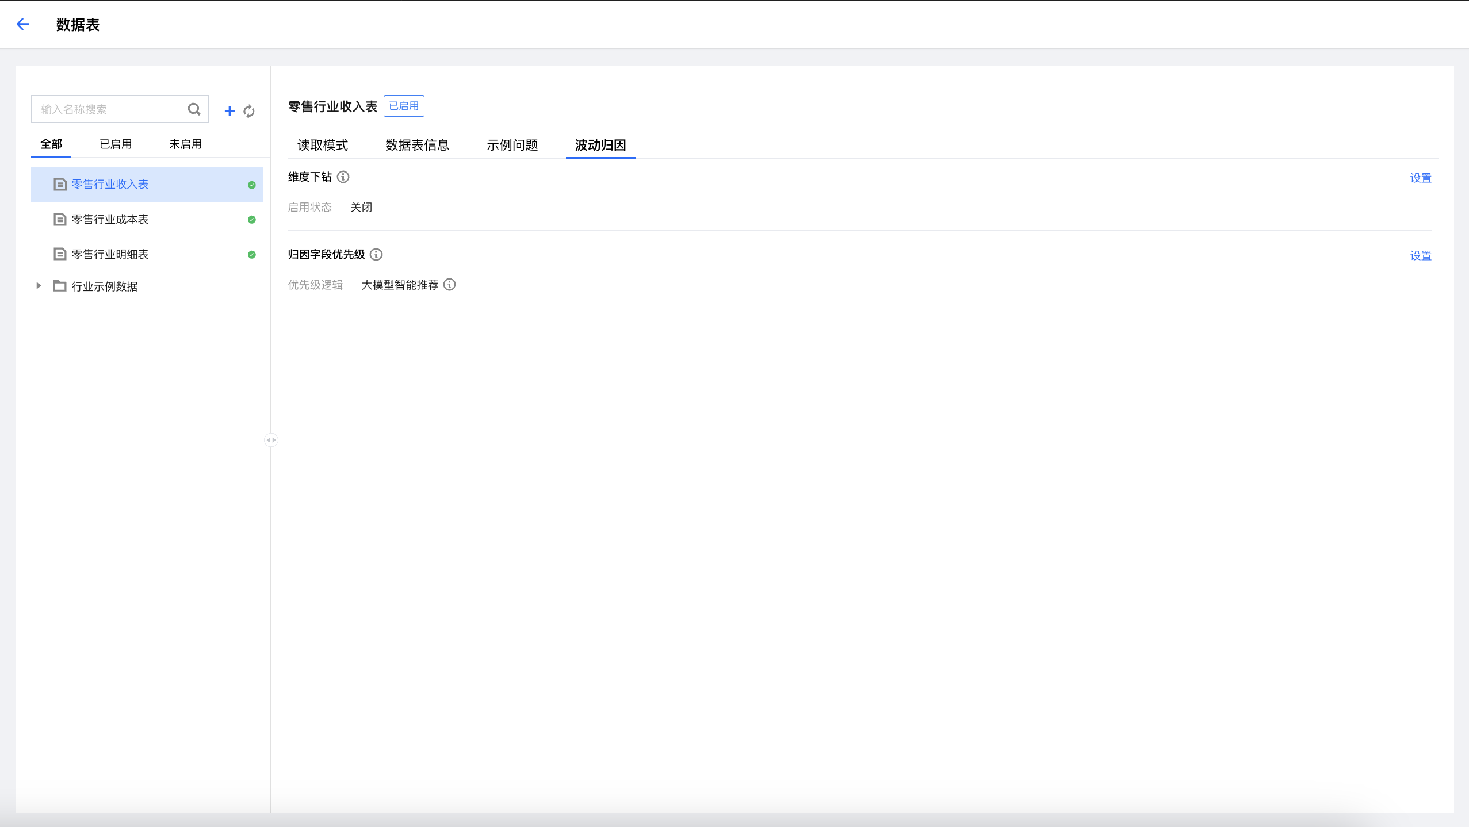Click info icon next to 维度下钻

click(x=343, y=177)
